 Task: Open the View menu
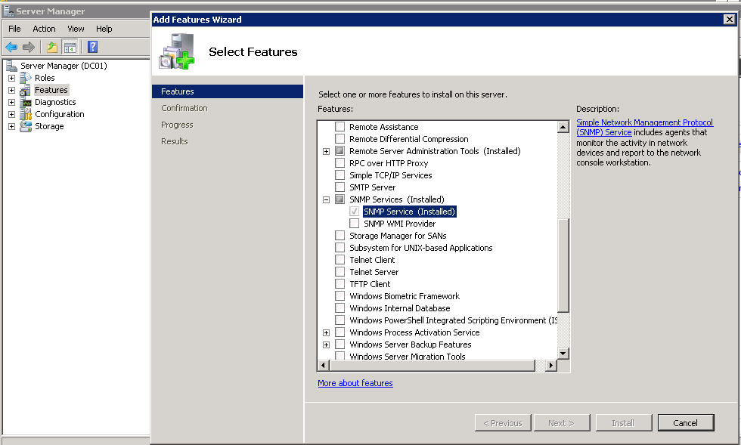point(76,29)
